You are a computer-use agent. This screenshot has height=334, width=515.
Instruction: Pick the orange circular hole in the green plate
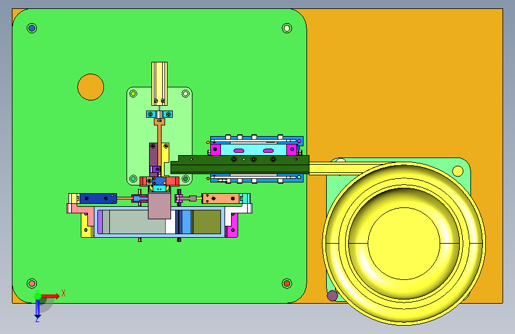(91, 87)
